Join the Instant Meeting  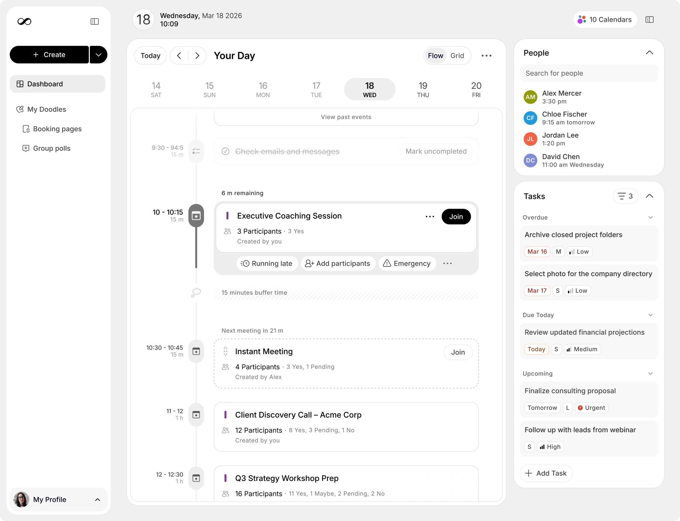(458, 352)
